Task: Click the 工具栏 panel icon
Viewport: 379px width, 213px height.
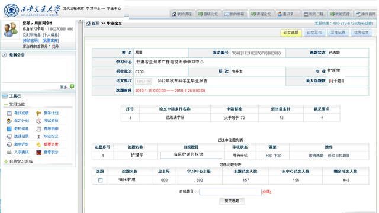Action: pos(5,96)
